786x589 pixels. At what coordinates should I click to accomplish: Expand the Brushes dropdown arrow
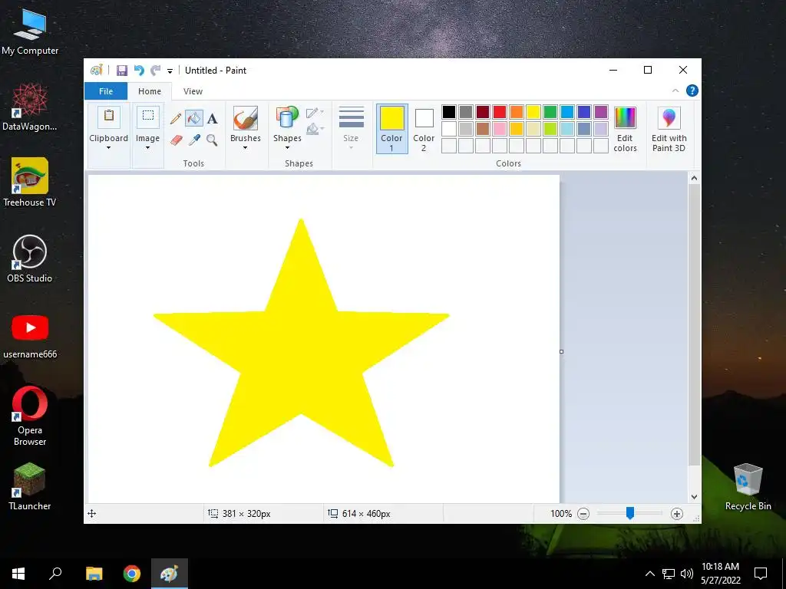[245, 148]
